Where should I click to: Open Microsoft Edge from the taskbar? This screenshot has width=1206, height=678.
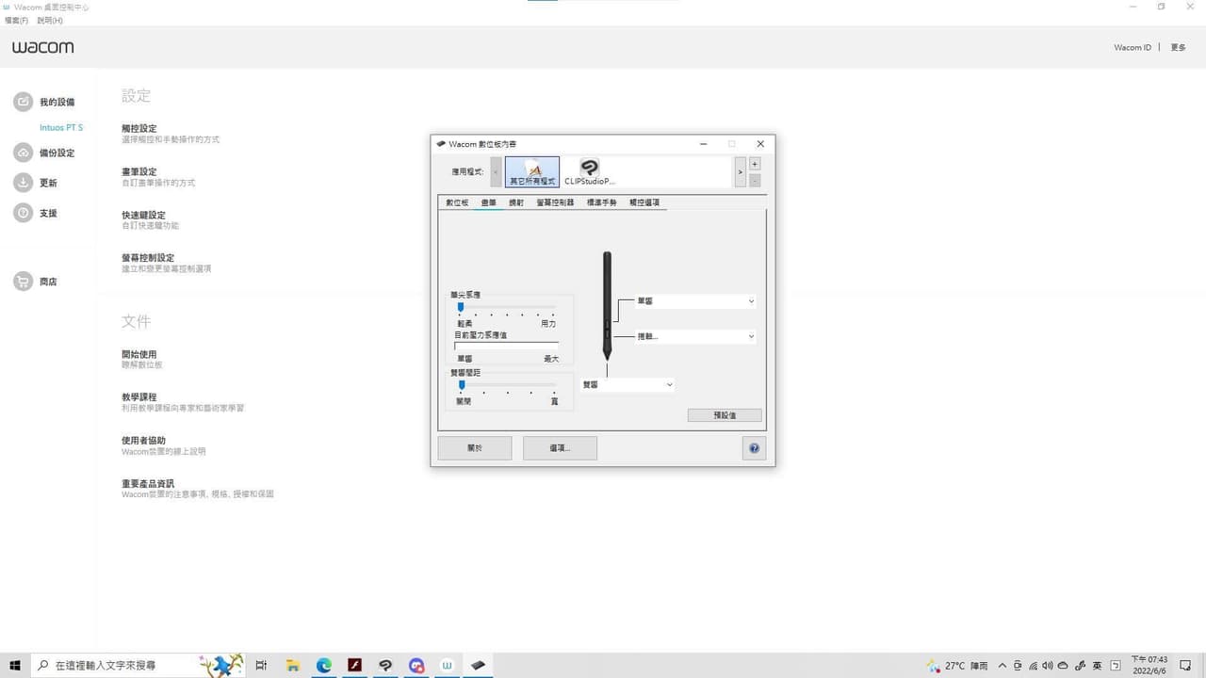[324, 666]
